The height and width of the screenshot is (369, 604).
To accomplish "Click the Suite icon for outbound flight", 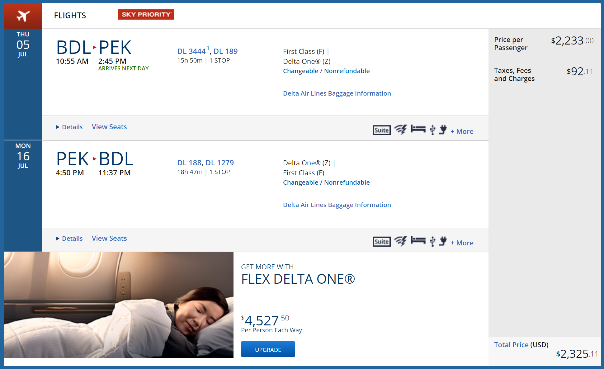I will coord(381,130).
